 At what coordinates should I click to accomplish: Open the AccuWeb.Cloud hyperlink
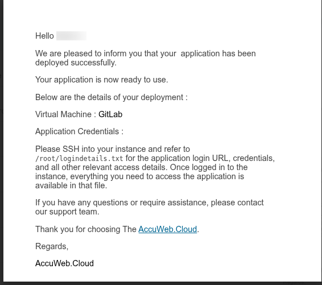(x=168, y=229)
